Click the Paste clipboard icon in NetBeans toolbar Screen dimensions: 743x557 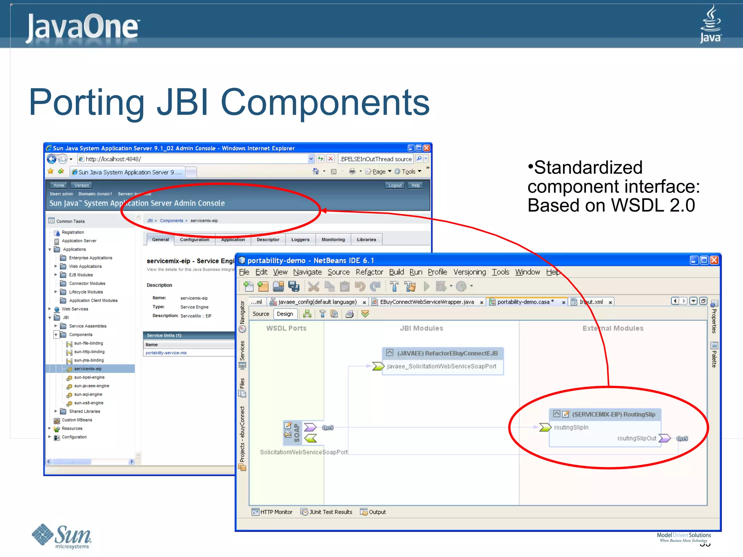pos(345,286)
